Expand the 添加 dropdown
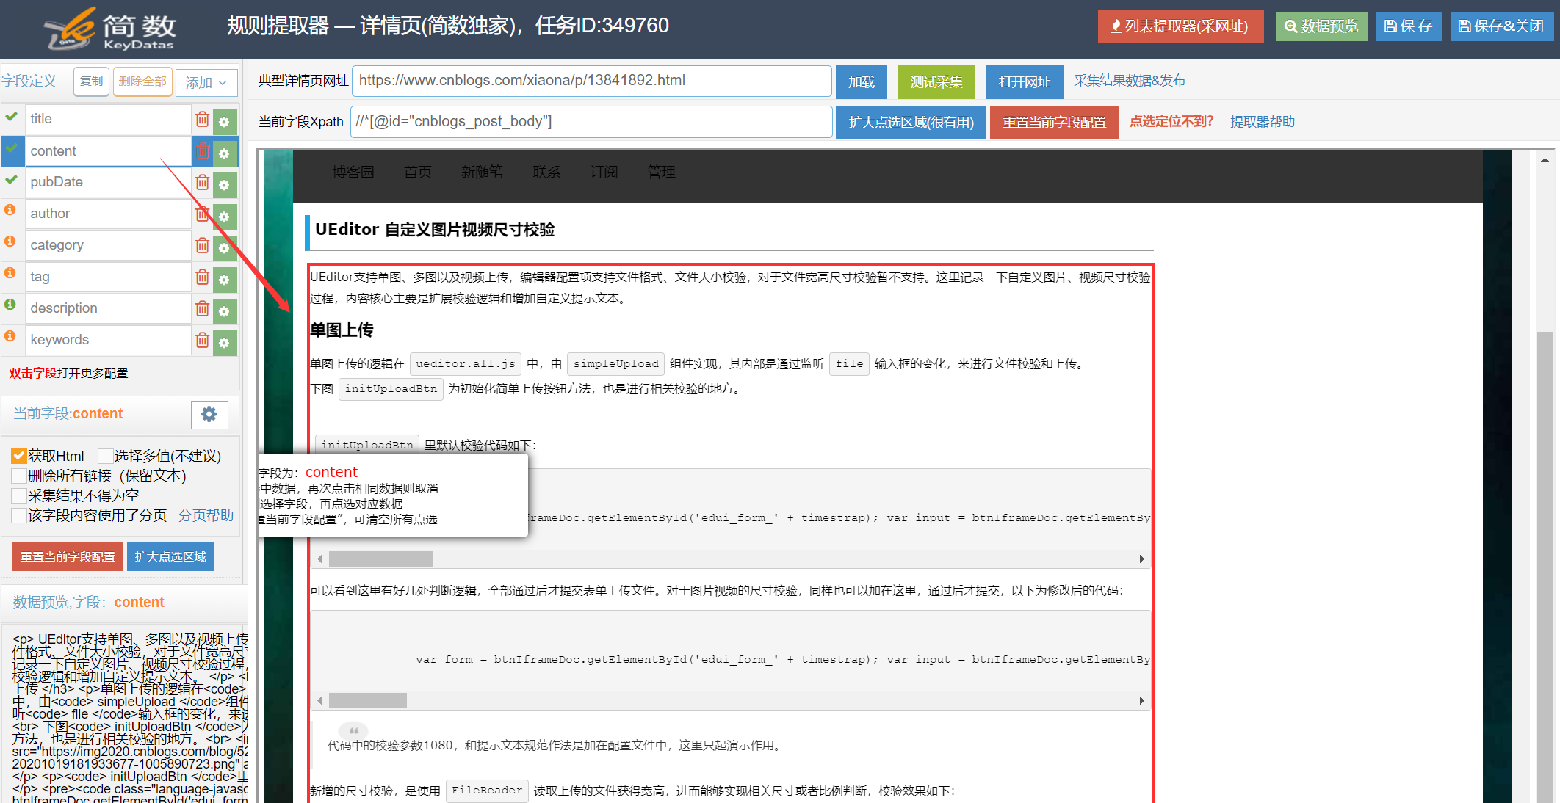 coord(206,83)
